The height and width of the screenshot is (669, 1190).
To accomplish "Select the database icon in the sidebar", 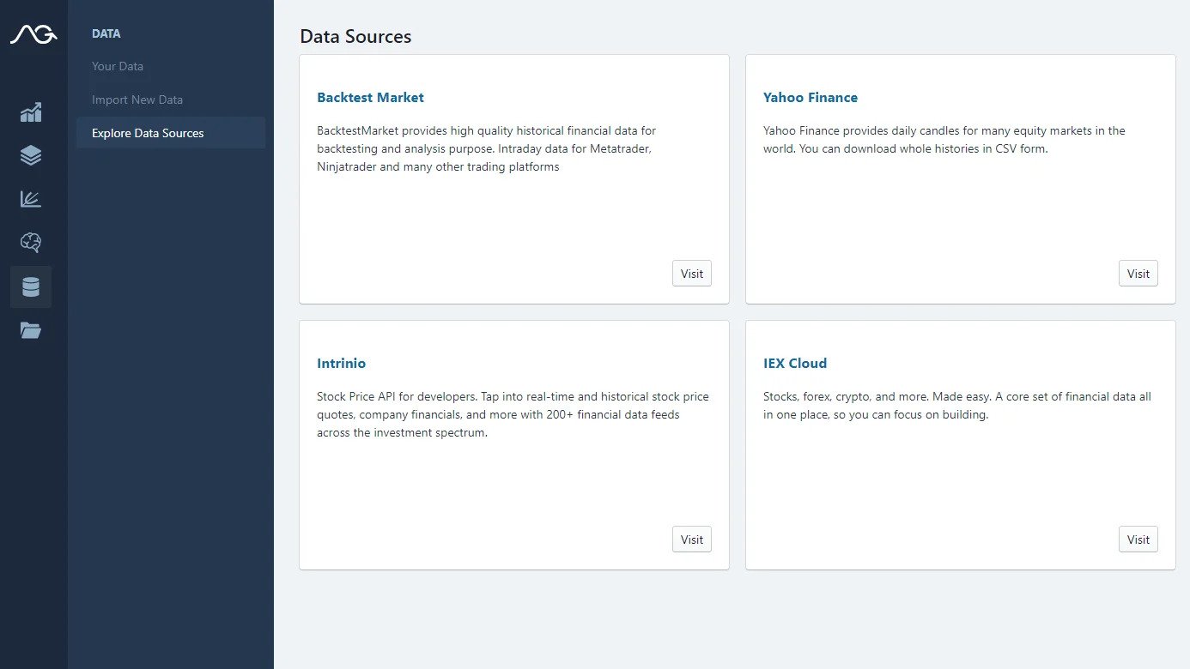I will pos(31,286).
